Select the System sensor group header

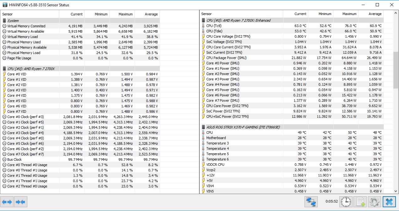(13, 21)
